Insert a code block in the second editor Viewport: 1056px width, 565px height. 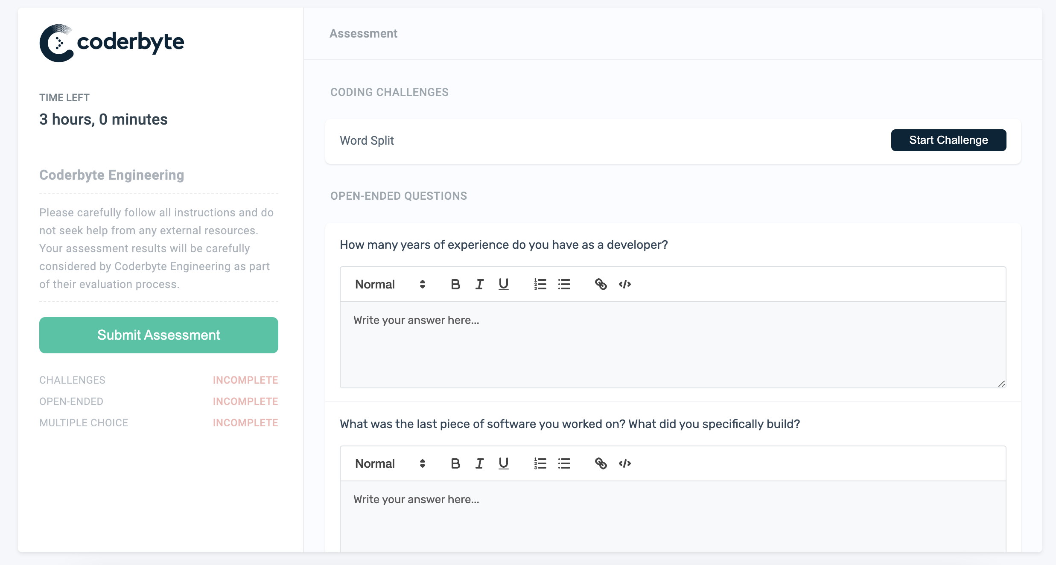point(625,463)
